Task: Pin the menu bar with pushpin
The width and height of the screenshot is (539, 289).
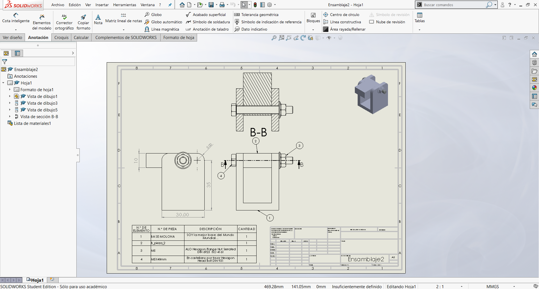Action: (170, 5)
